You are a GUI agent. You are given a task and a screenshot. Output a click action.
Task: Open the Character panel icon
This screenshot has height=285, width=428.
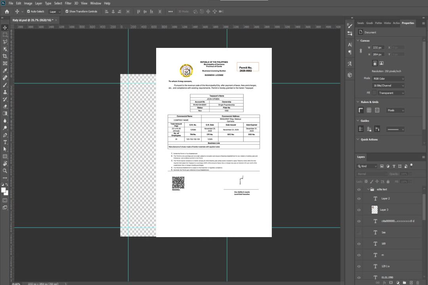350,45
